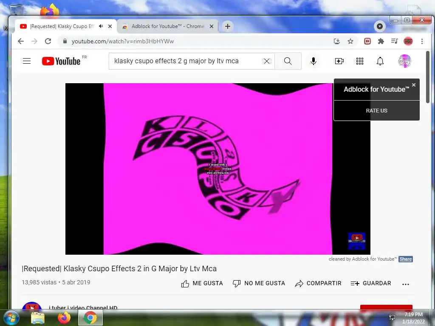The image size is (435, 326).
Task: Click the Adblock for Youtube popup title
Action: [x=376, y=89]
